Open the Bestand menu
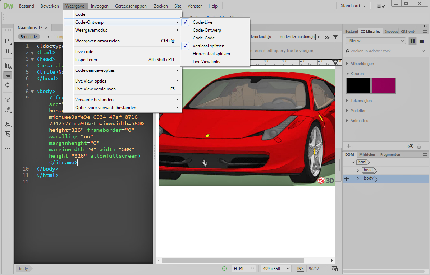Viewport: 430px width, 275px height. click(27, 6)
